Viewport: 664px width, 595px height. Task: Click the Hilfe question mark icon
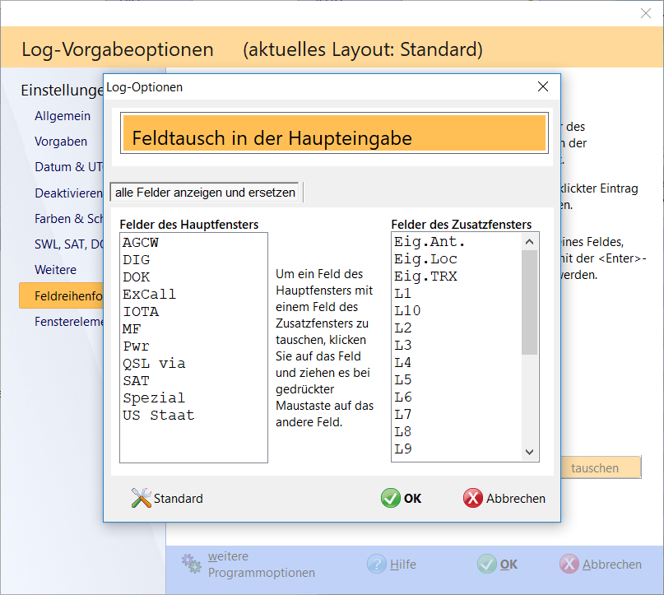click(x=377, y=564)
